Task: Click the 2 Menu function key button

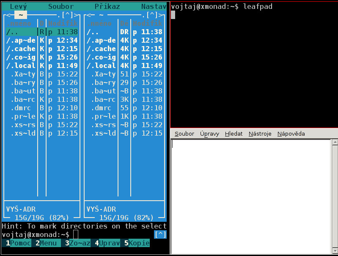Action: coord(46,243)
